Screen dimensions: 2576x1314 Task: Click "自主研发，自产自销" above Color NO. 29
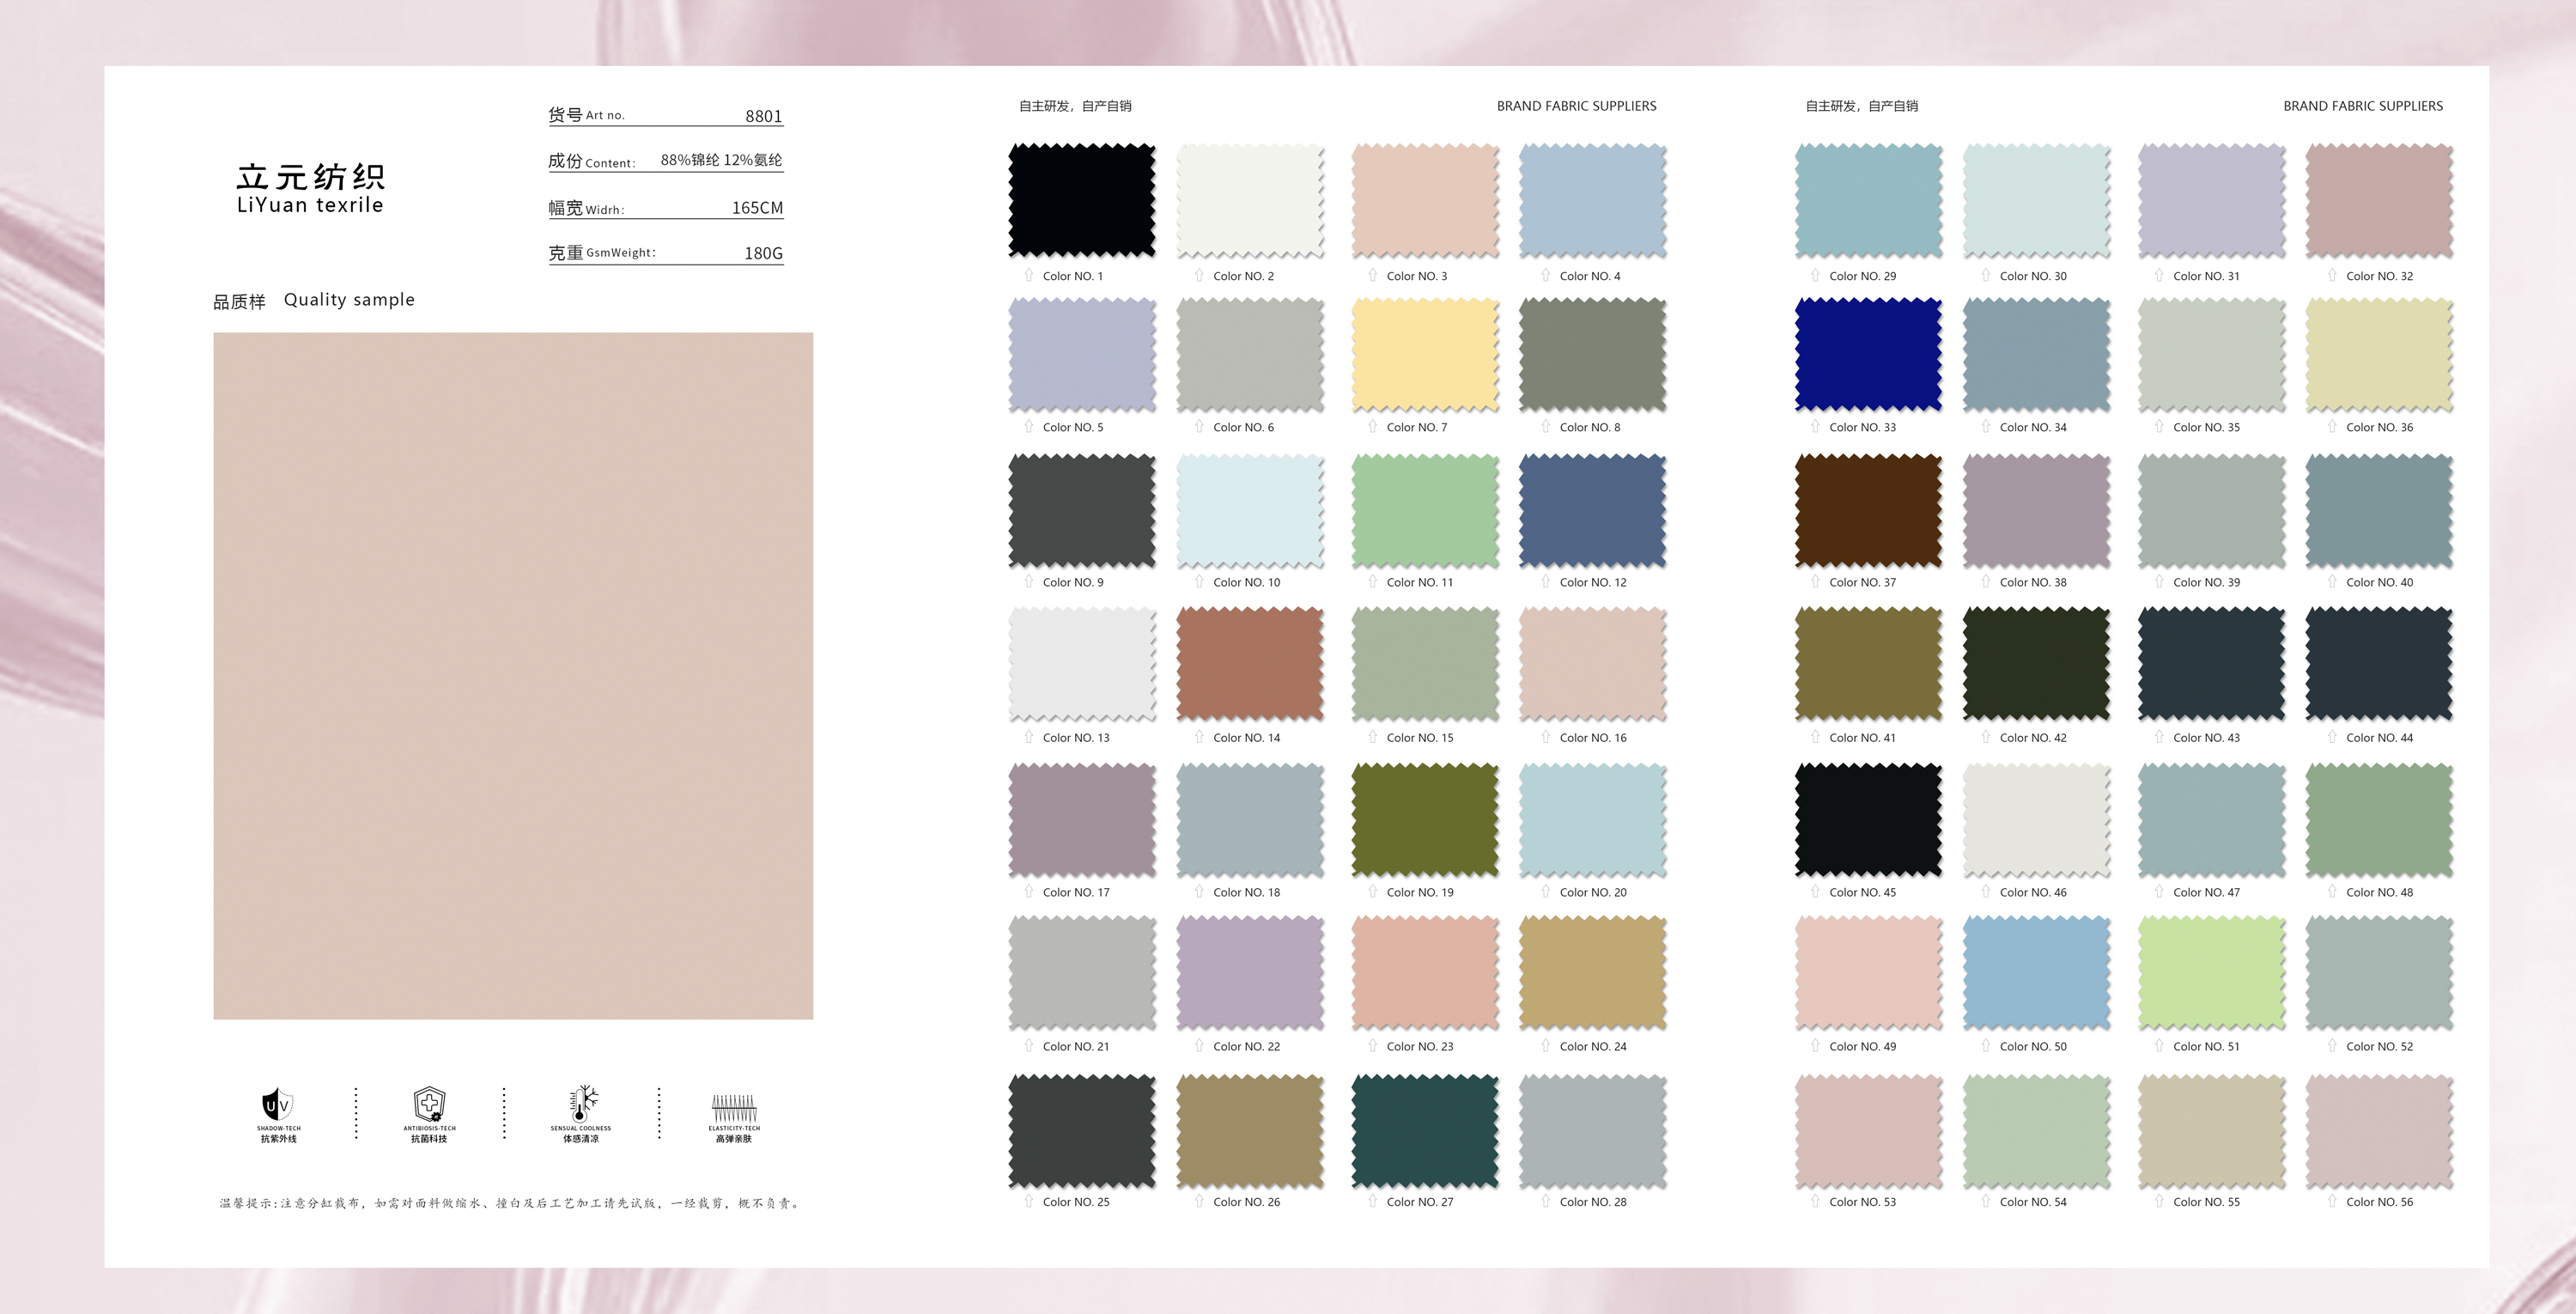click(1861, 106)
